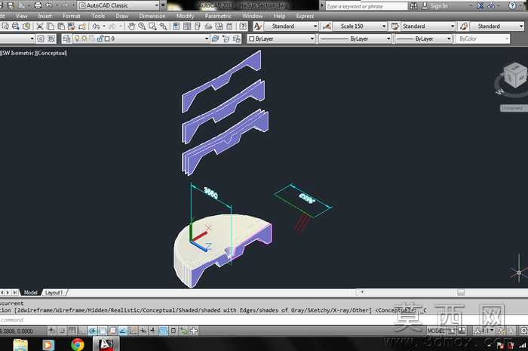Screen dimensions: 528x351
Task: Open the Draw menu
Action: pyautogui.click(x=121, y=16)
